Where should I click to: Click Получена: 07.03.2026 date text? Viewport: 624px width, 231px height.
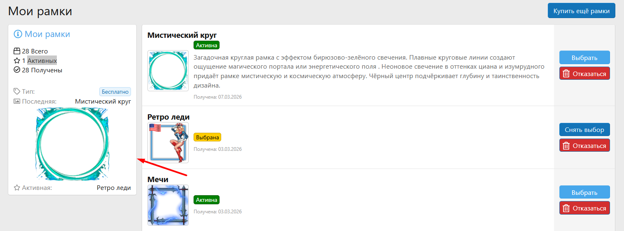[x=217, y=97]
